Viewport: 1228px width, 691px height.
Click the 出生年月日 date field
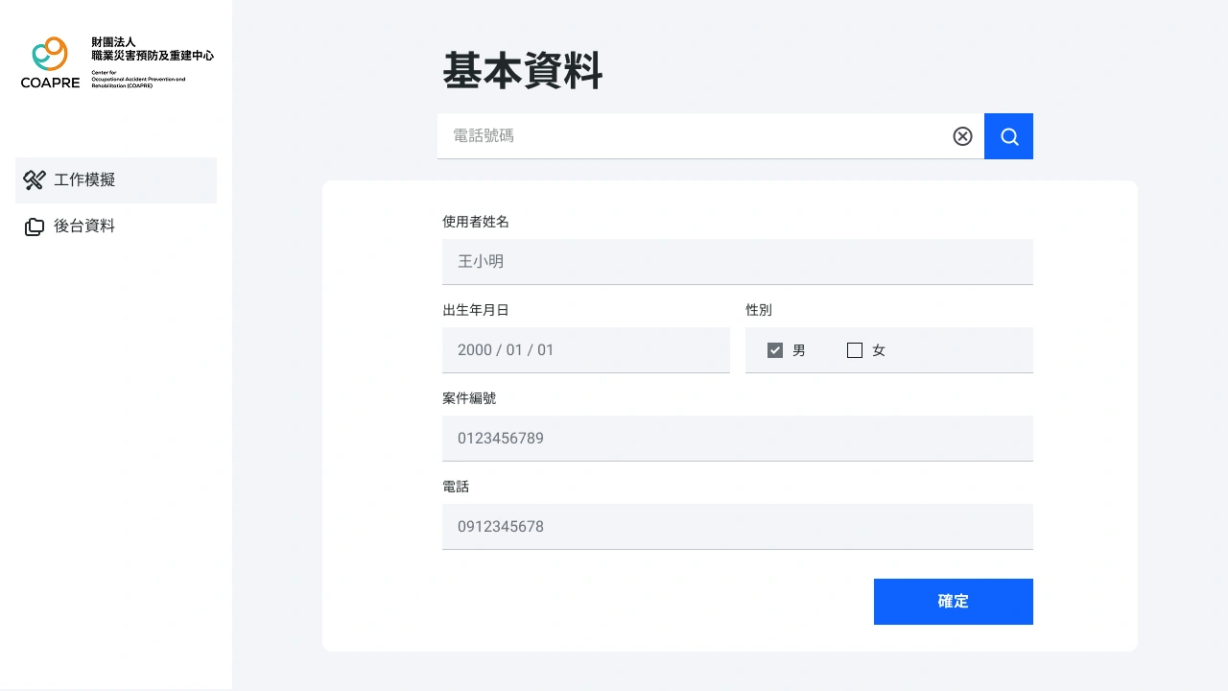click(x=586, y=350)
